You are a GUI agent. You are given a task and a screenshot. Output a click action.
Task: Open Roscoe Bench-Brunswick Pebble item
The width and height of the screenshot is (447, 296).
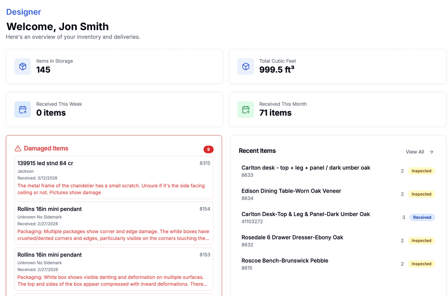pos(338,264)
